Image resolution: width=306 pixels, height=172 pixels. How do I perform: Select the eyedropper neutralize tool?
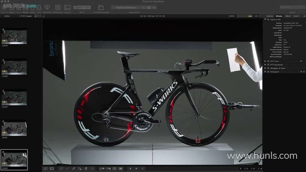73,168
